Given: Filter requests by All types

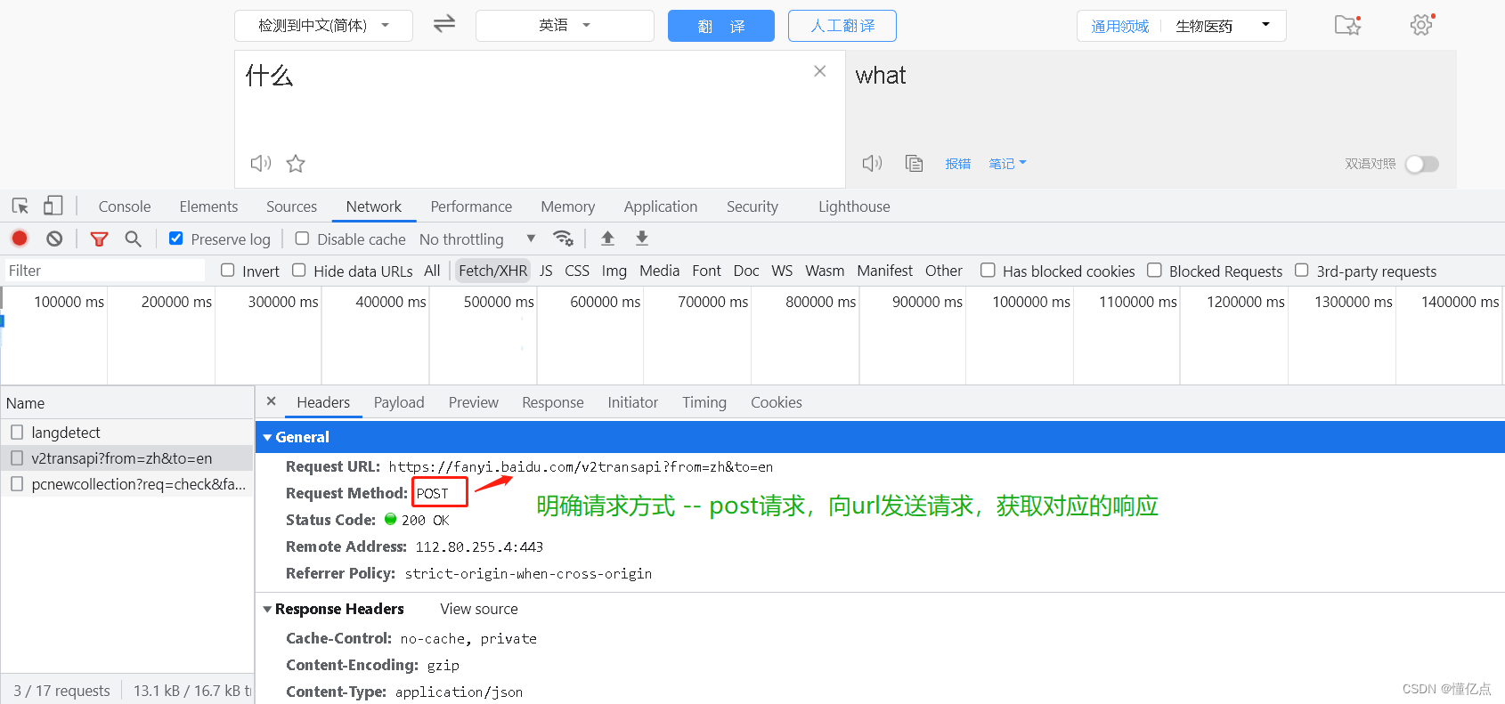Looking at the screenshot, I should [x=432, y=271].
